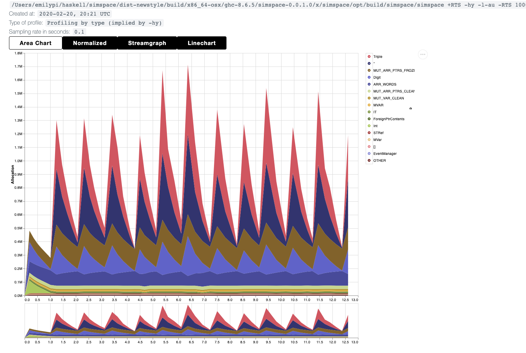
Task: Toggle the OTHER series legend label
Action: 380,161
